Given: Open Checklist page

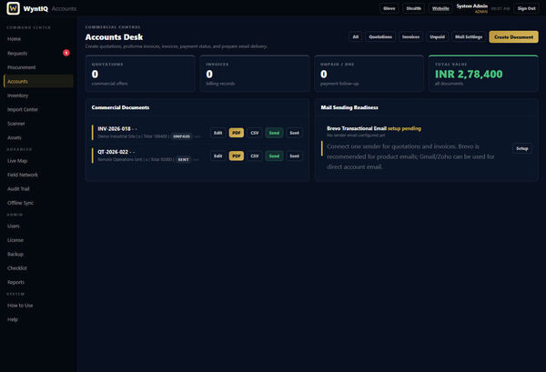Looking at the screenshot, I should coord(17,268).
